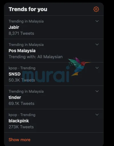
Task: Click kpop · Trending label above blackpink
Action: tap(22, 115)
